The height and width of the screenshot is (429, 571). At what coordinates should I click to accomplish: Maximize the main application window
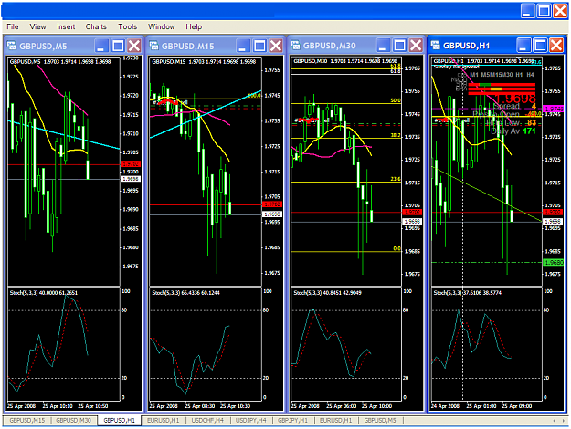coord(545,11)
